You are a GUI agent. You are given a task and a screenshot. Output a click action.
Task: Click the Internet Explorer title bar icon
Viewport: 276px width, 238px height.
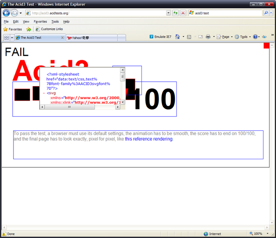tap(4, 4)
